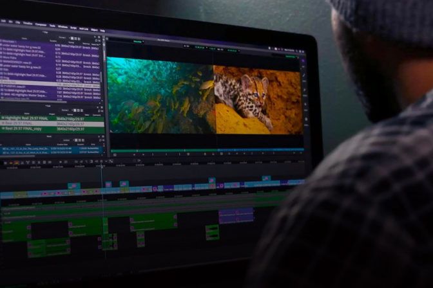The width and height of the screenshot is (433, 288).
Task: Open the Clip menu
Action: pos(17,22)
